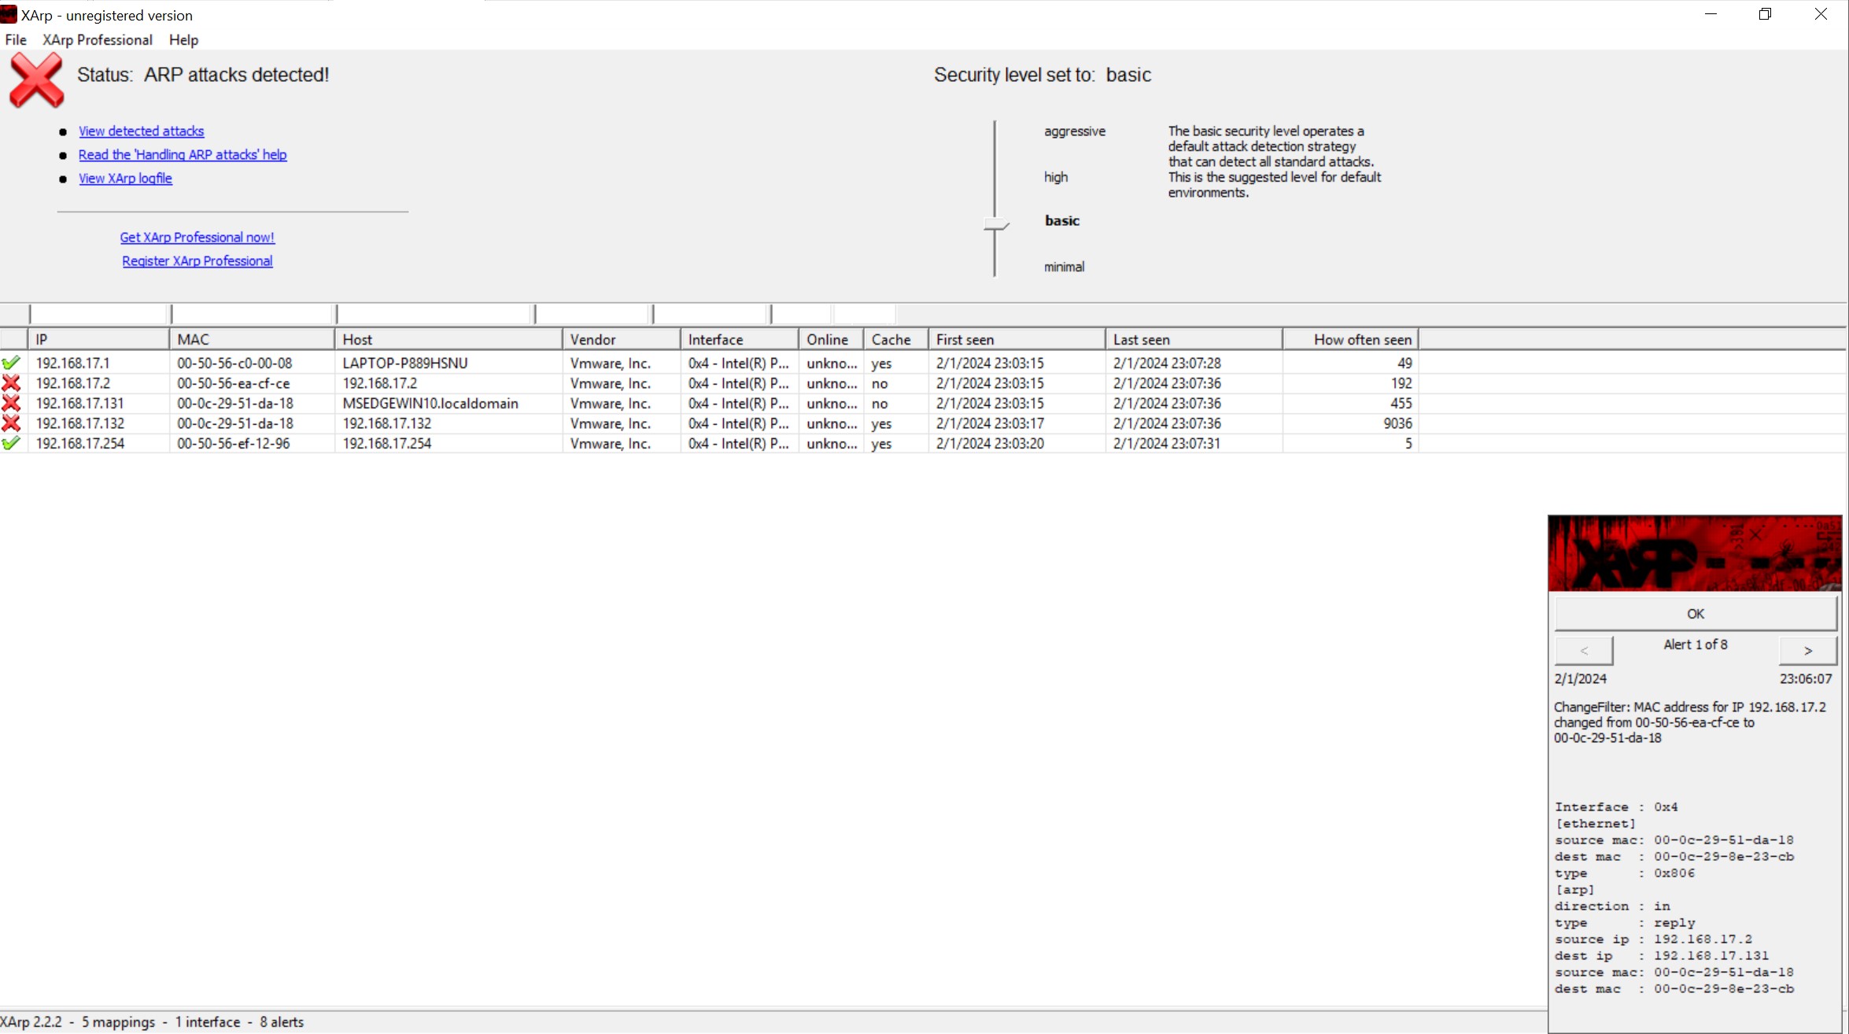Open the XArp Professional menu
The image size is (1849, 1034).
[98, 40]
